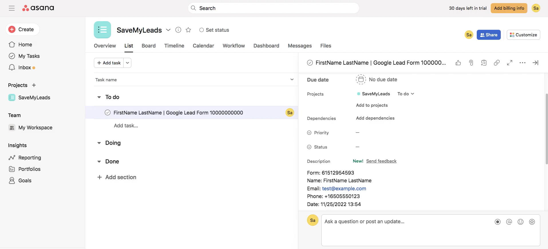Viewport: 548px width, 249px height.
Task: Toggle completion checkmark in task detail header
Action: point(310,63)
